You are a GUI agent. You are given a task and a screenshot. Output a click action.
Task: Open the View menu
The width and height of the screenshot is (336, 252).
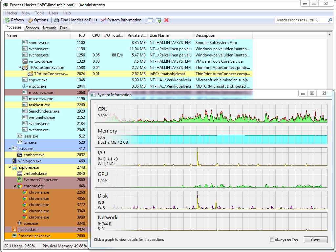tap(26, 13)
